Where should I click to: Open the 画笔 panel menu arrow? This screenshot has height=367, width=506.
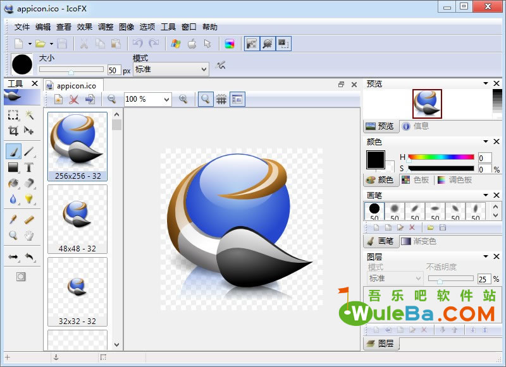485,195
